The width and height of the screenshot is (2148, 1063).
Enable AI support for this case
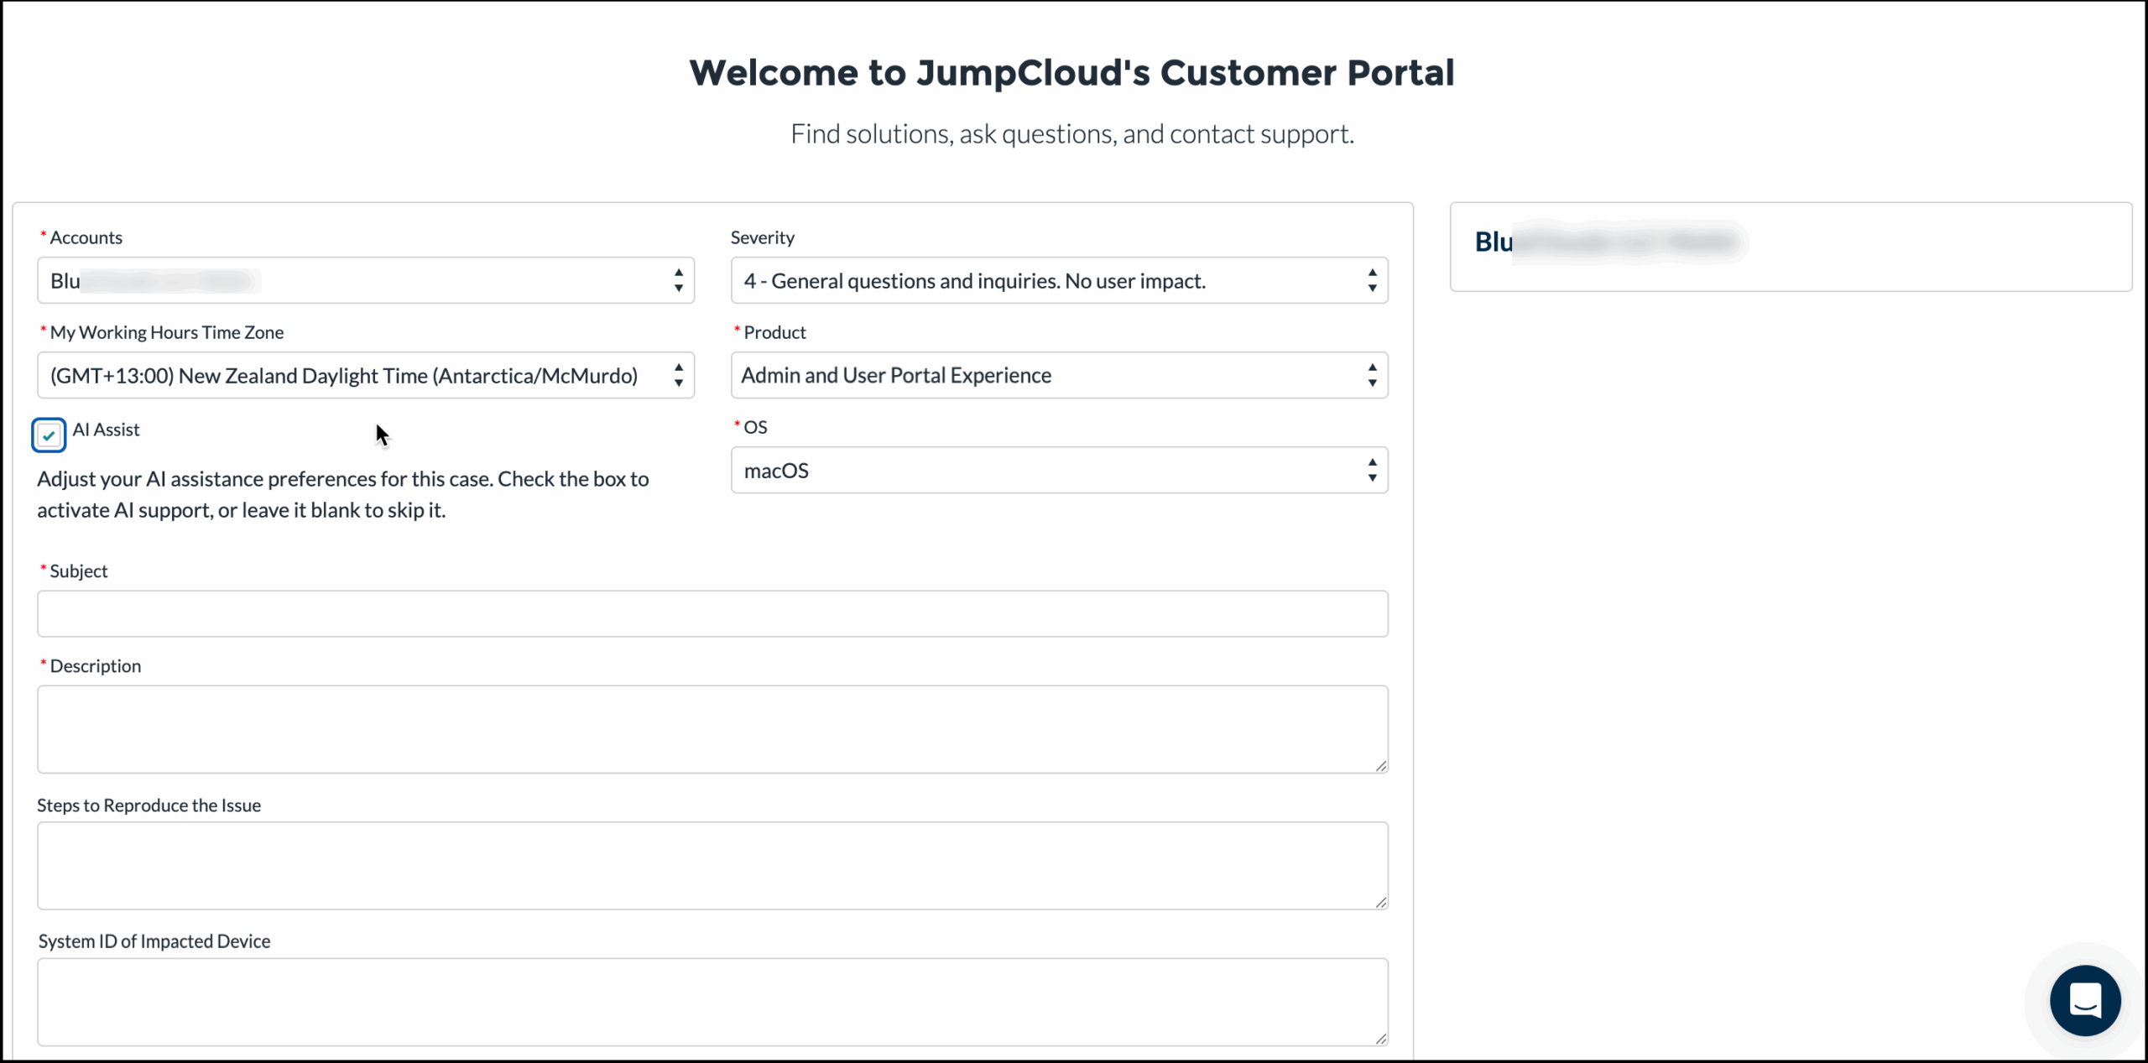click(49, 435)
